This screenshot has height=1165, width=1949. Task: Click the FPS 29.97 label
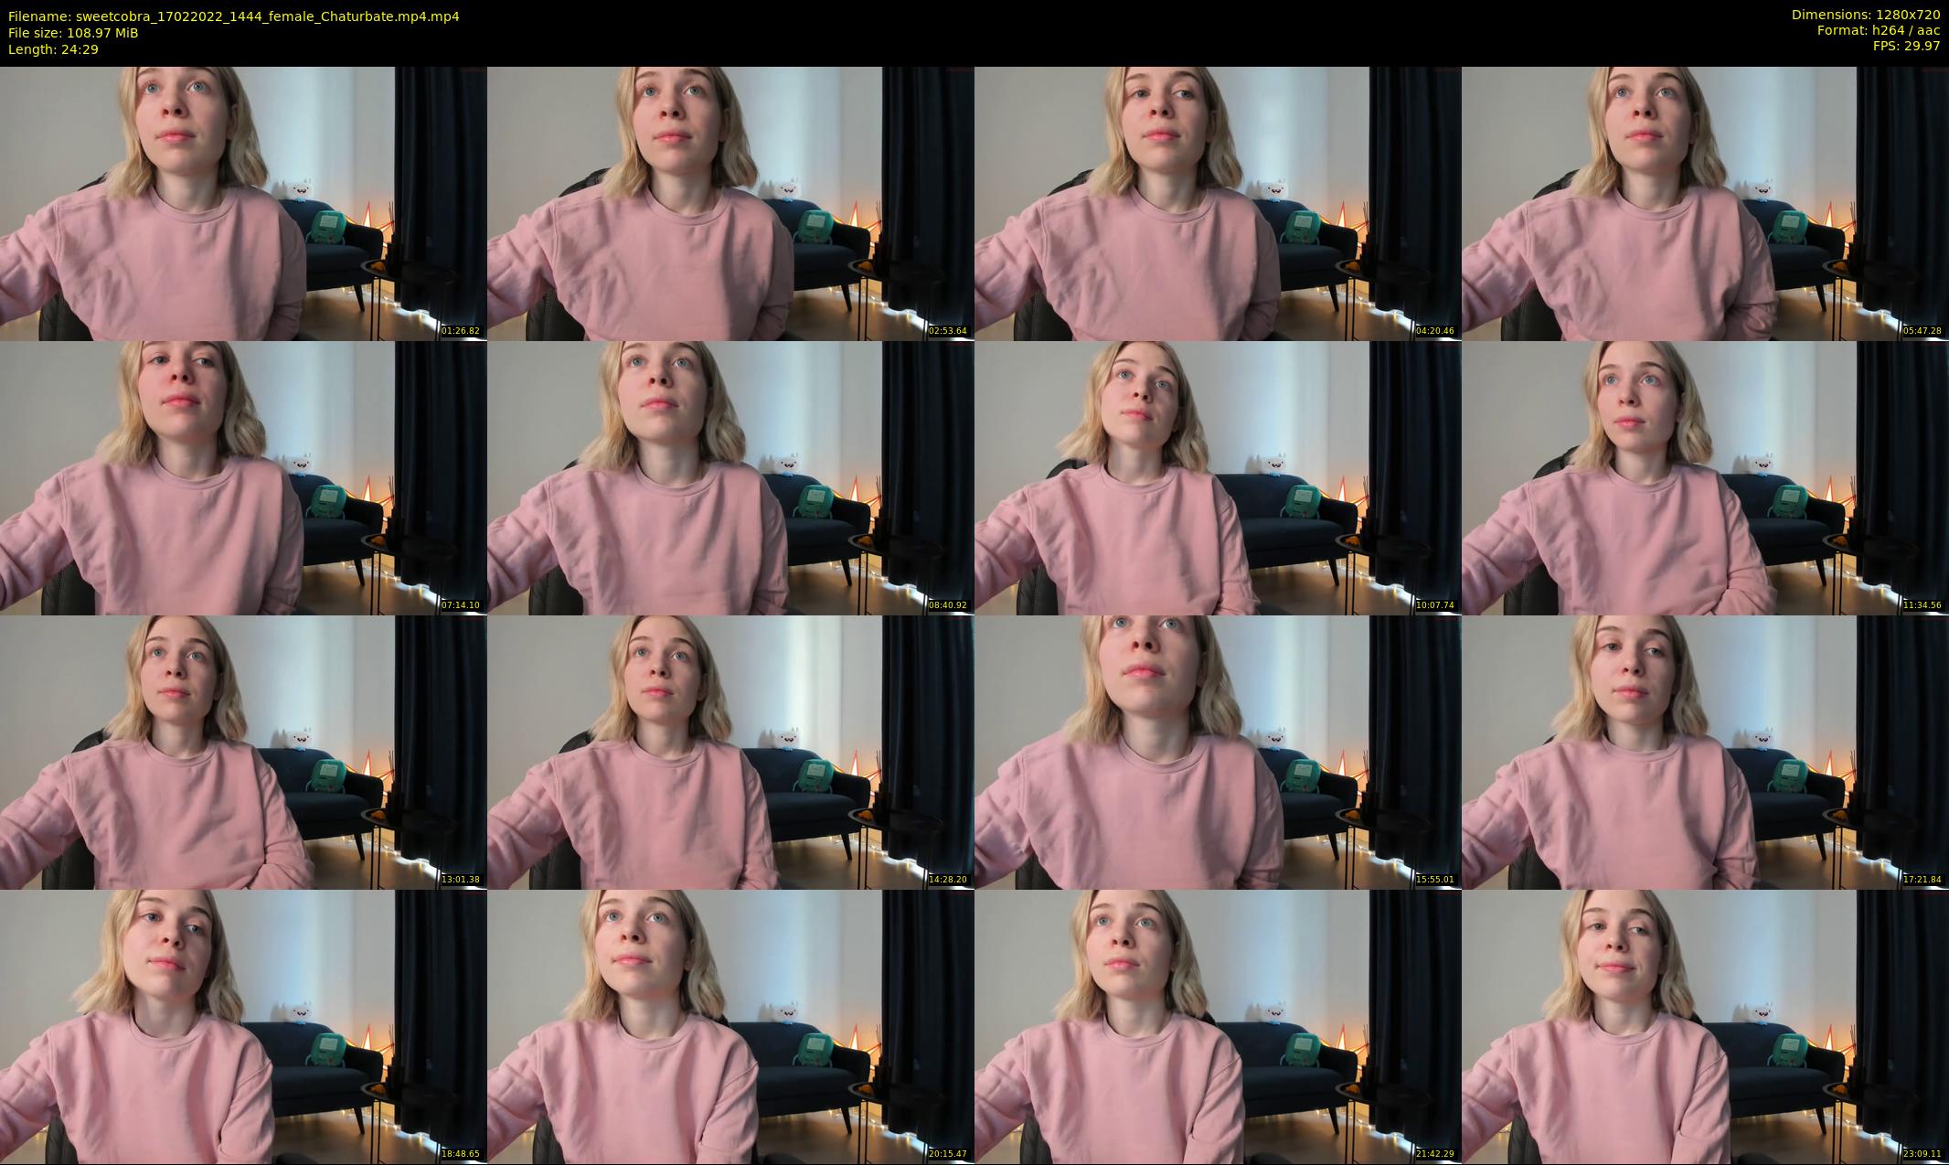(1906, 46)
